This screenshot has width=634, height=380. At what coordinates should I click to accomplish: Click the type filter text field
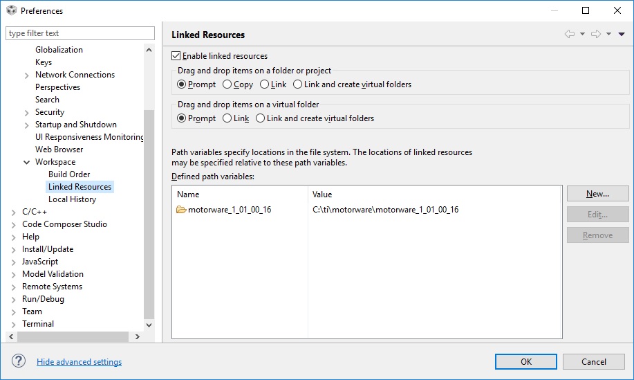tap(80, 33)
